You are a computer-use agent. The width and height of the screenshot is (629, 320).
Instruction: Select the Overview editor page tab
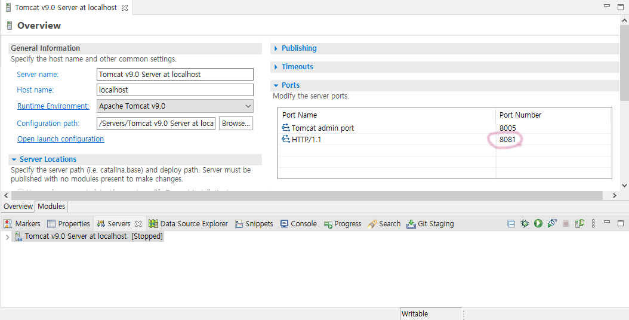click(x=18, y=207)
